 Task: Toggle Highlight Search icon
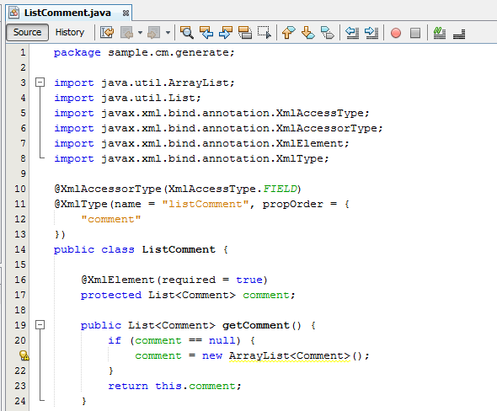pyautogui.click(x=244, y=32)
